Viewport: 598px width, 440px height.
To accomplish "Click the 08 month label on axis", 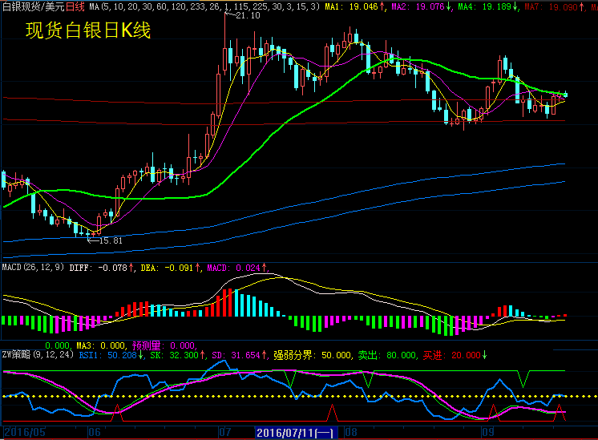I will pos(350,432).
